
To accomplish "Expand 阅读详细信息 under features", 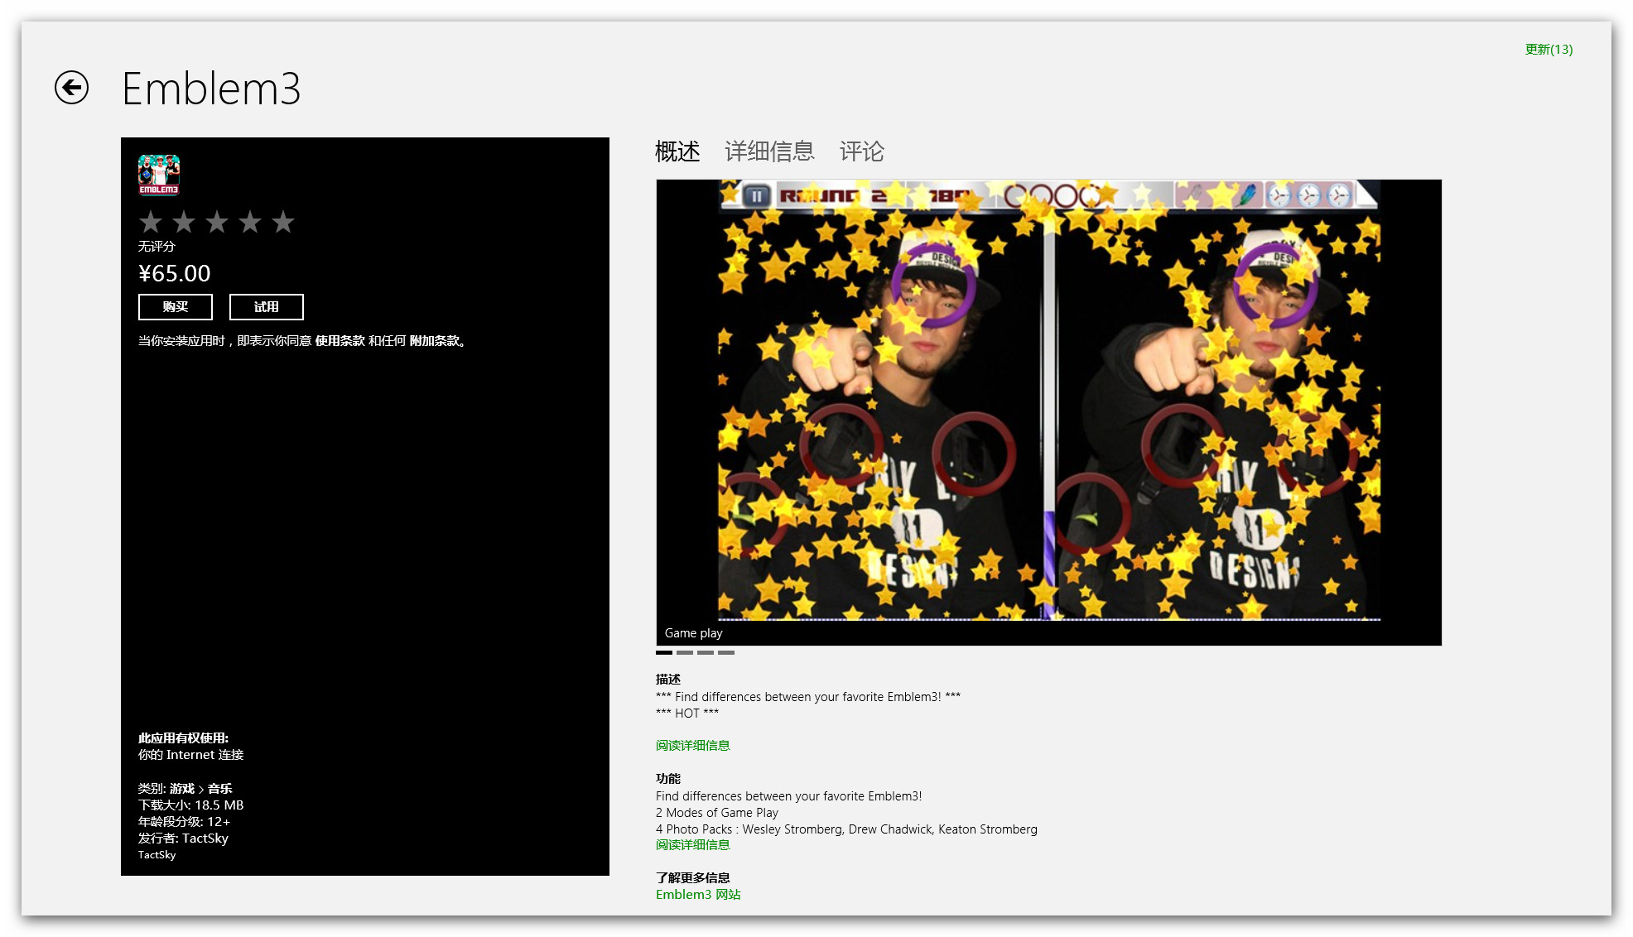I will pos(692,845).
